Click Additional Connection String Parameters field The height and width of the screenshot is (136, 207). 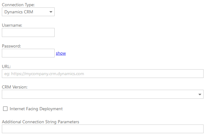pos(103,129)
